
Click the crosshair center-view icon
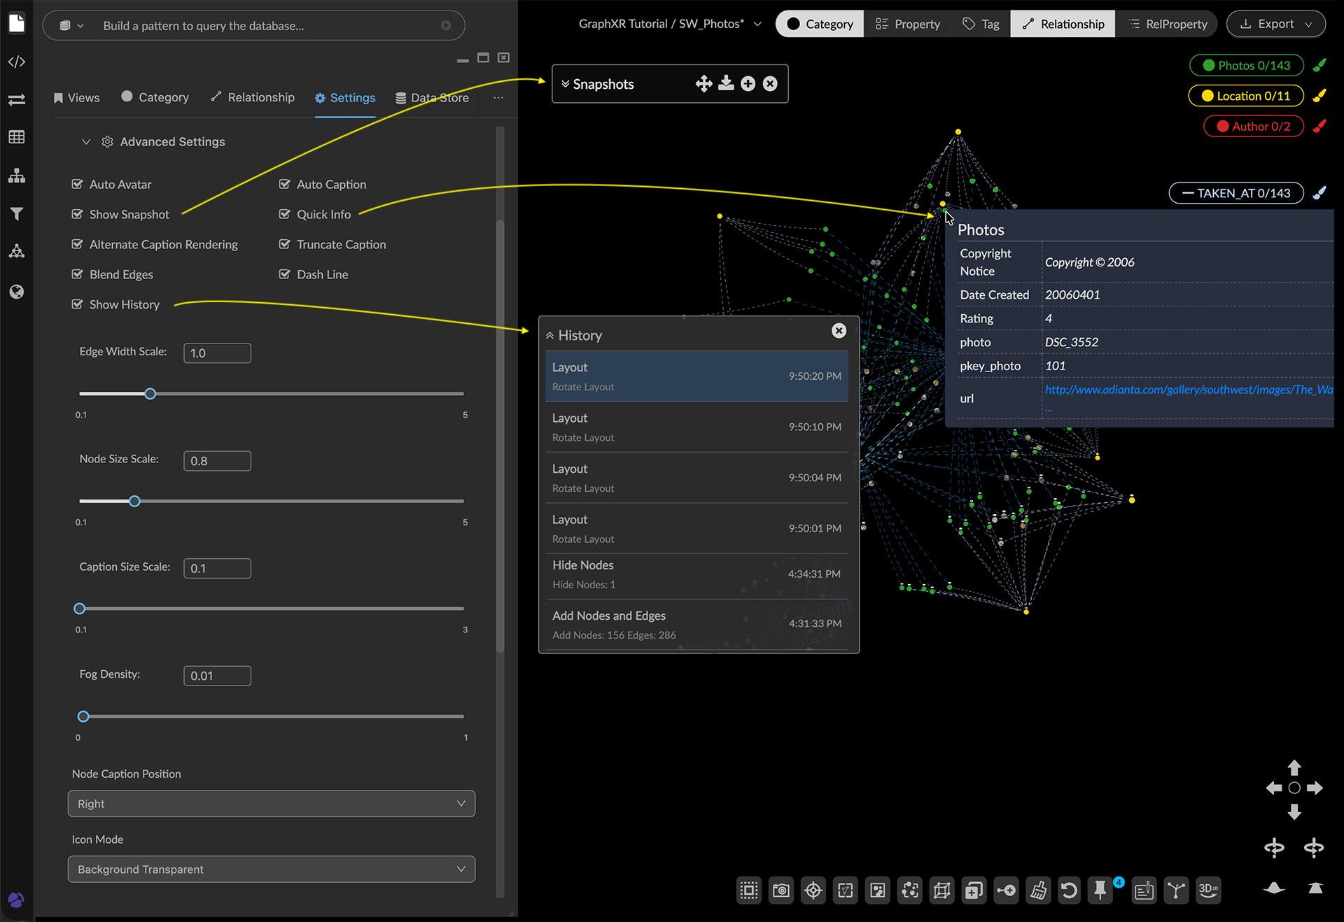tap(813, 890)
